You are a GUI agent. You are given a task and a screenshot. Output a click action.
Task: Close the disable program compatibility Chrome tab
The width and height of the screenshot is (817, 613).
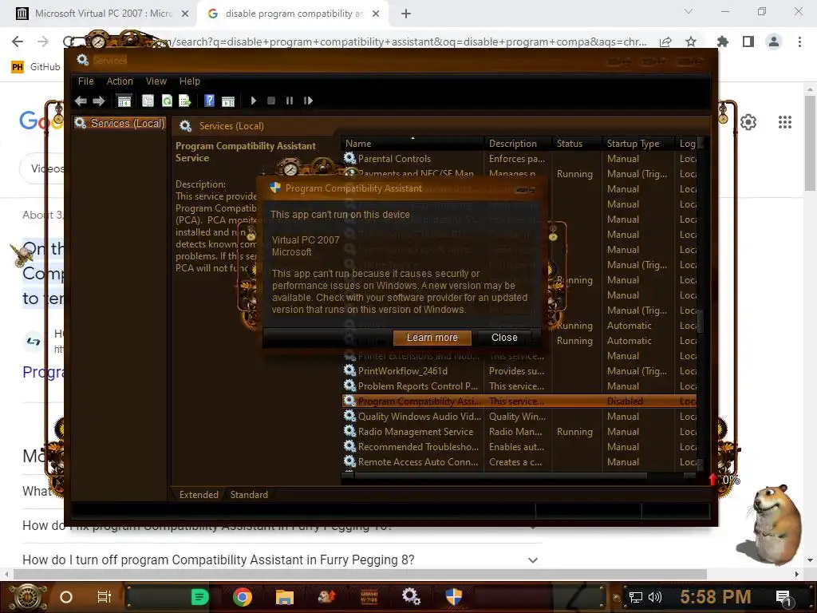coord(376,14)
